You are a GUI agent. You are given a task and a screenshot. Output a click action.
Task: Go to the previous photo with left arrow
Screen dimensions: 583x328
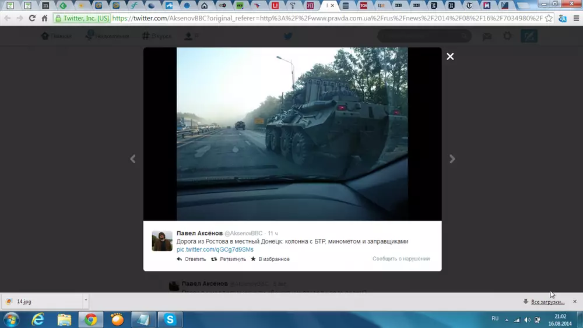point(133,159)
